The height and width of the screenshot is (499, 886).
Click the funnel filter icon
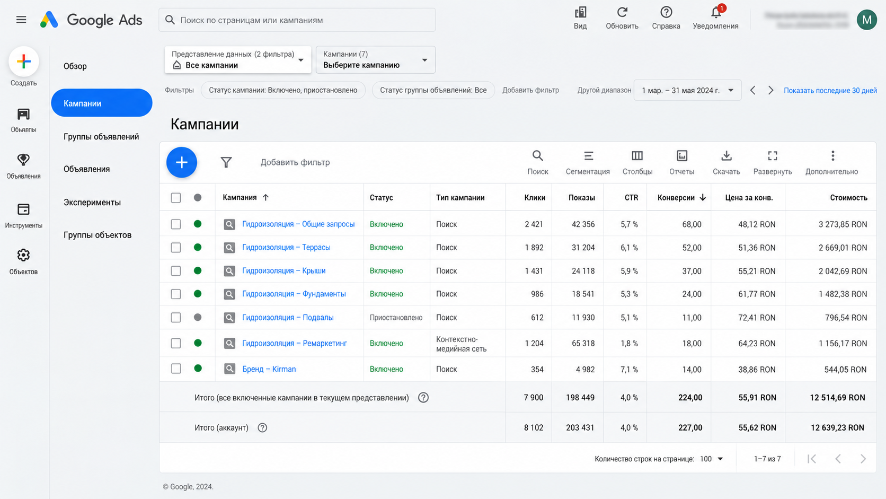click(x=226, y=162)
